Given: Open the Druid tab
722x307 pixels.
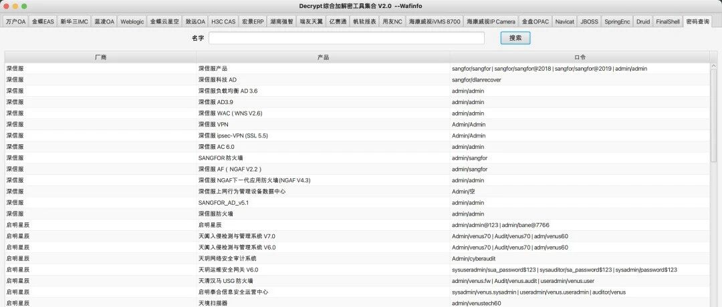Looking at the screenshot, I should point(643,21).
